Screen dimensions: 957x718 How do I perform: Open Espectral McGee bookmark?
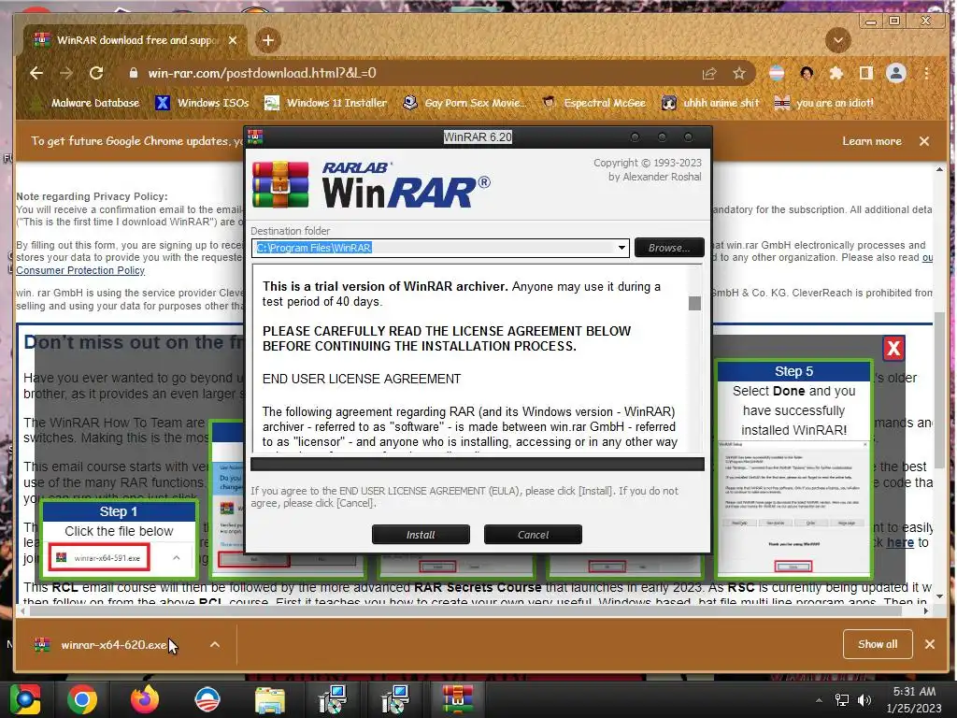(593, 103)
